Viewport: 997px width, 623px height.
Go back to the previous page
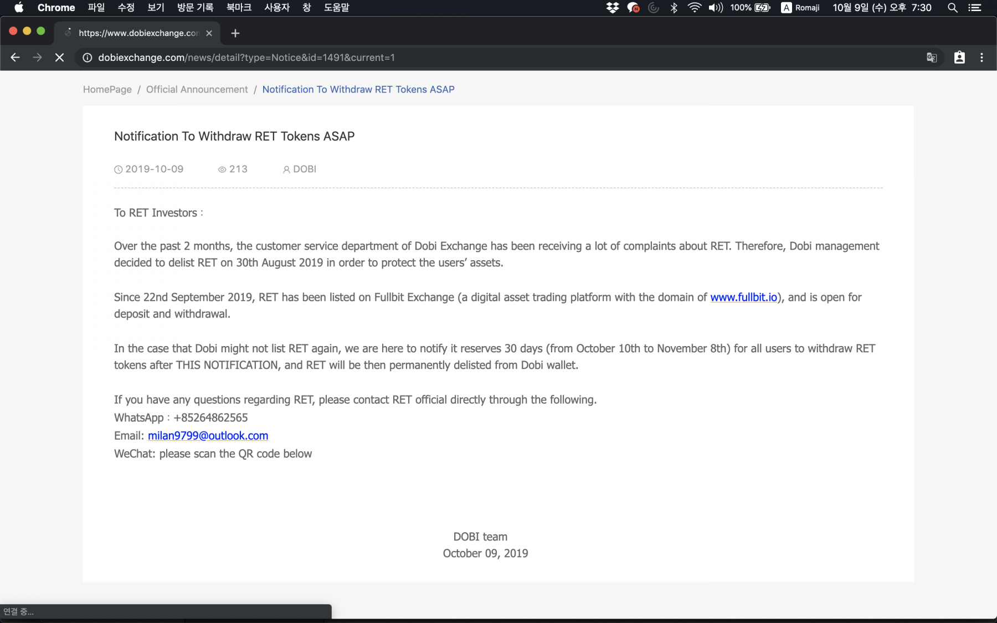[15, 58]
